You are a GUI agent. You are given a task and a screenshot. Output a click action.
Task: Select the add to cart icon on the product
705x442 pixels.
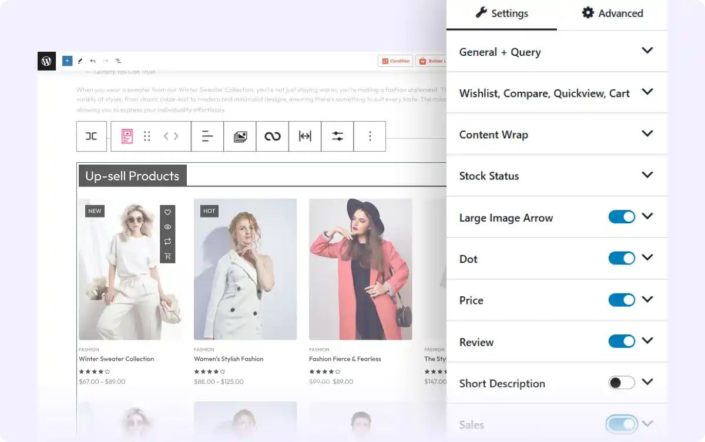(167, 255)
